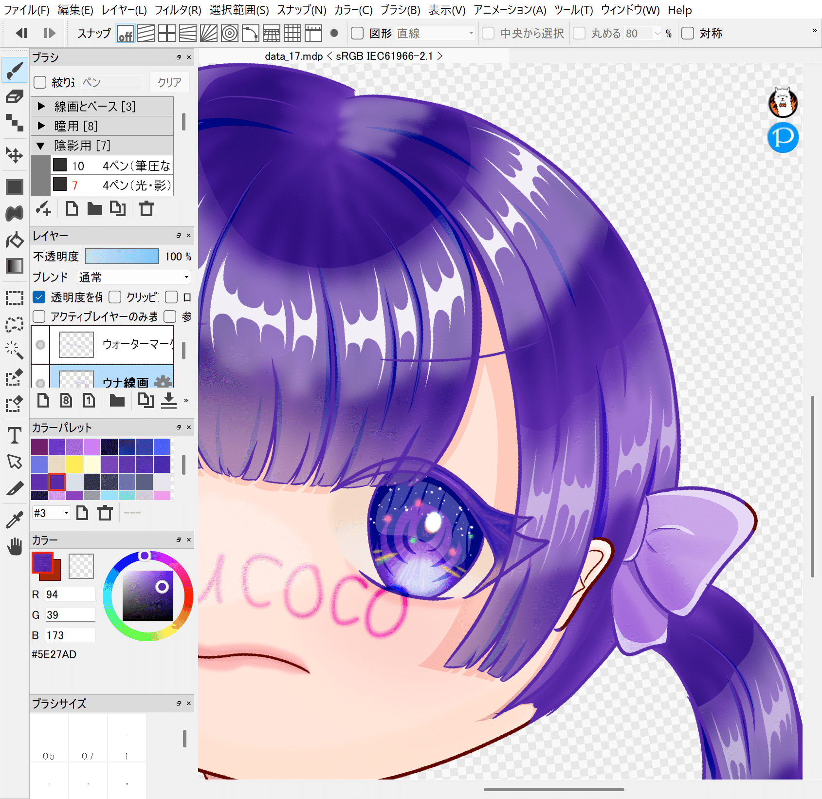Open the 直線 shape type dropdown
This screenshot has width=822, height=799.
click(435, 33)
